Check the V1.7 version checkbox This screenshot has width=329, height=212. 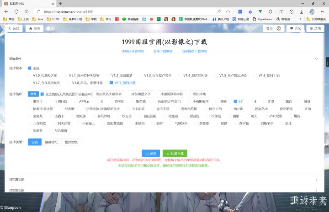pos(30,83)
